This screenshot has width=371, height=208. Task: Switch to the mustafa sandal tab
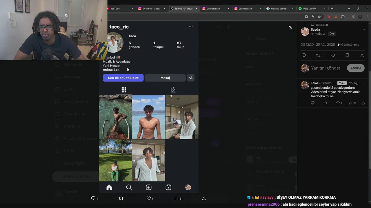pos(280,9)
